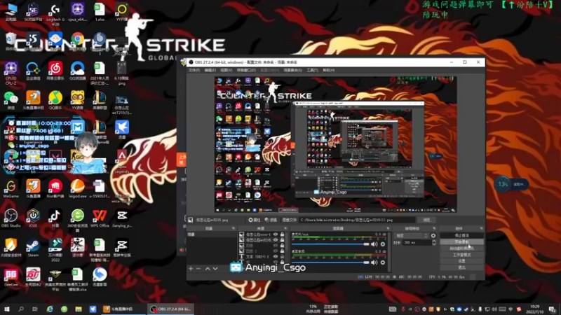The height and width of the screenshot is (315, 561).
Task: Open the 停靠窗口 menu in OBS
Action: pos(246,71)
